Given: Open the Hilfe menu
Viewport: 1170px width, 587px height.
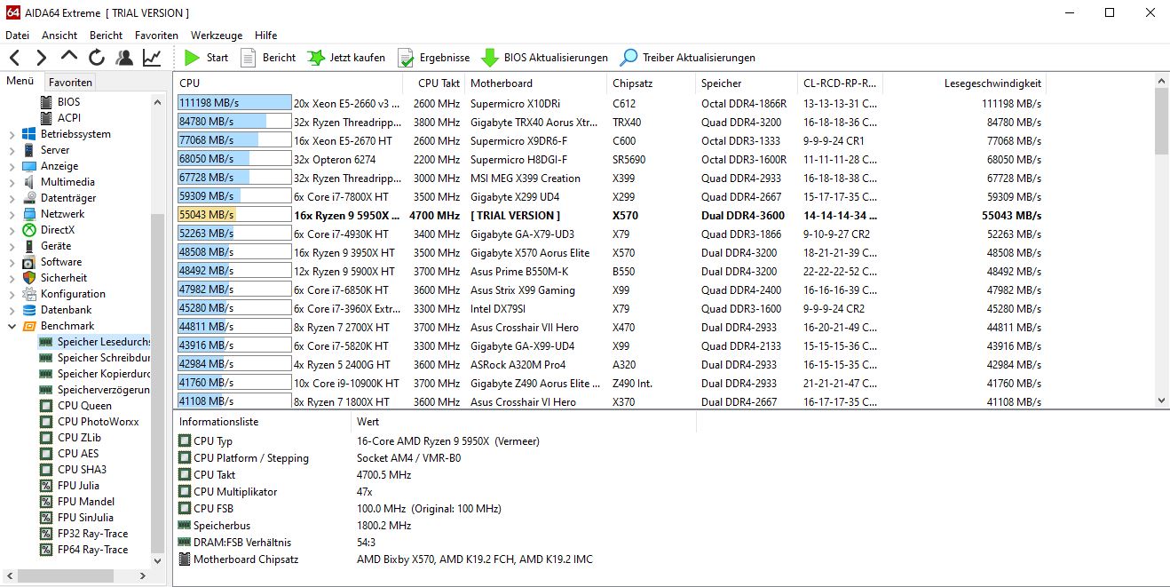Looking at the screenshot, I should 265,36.
